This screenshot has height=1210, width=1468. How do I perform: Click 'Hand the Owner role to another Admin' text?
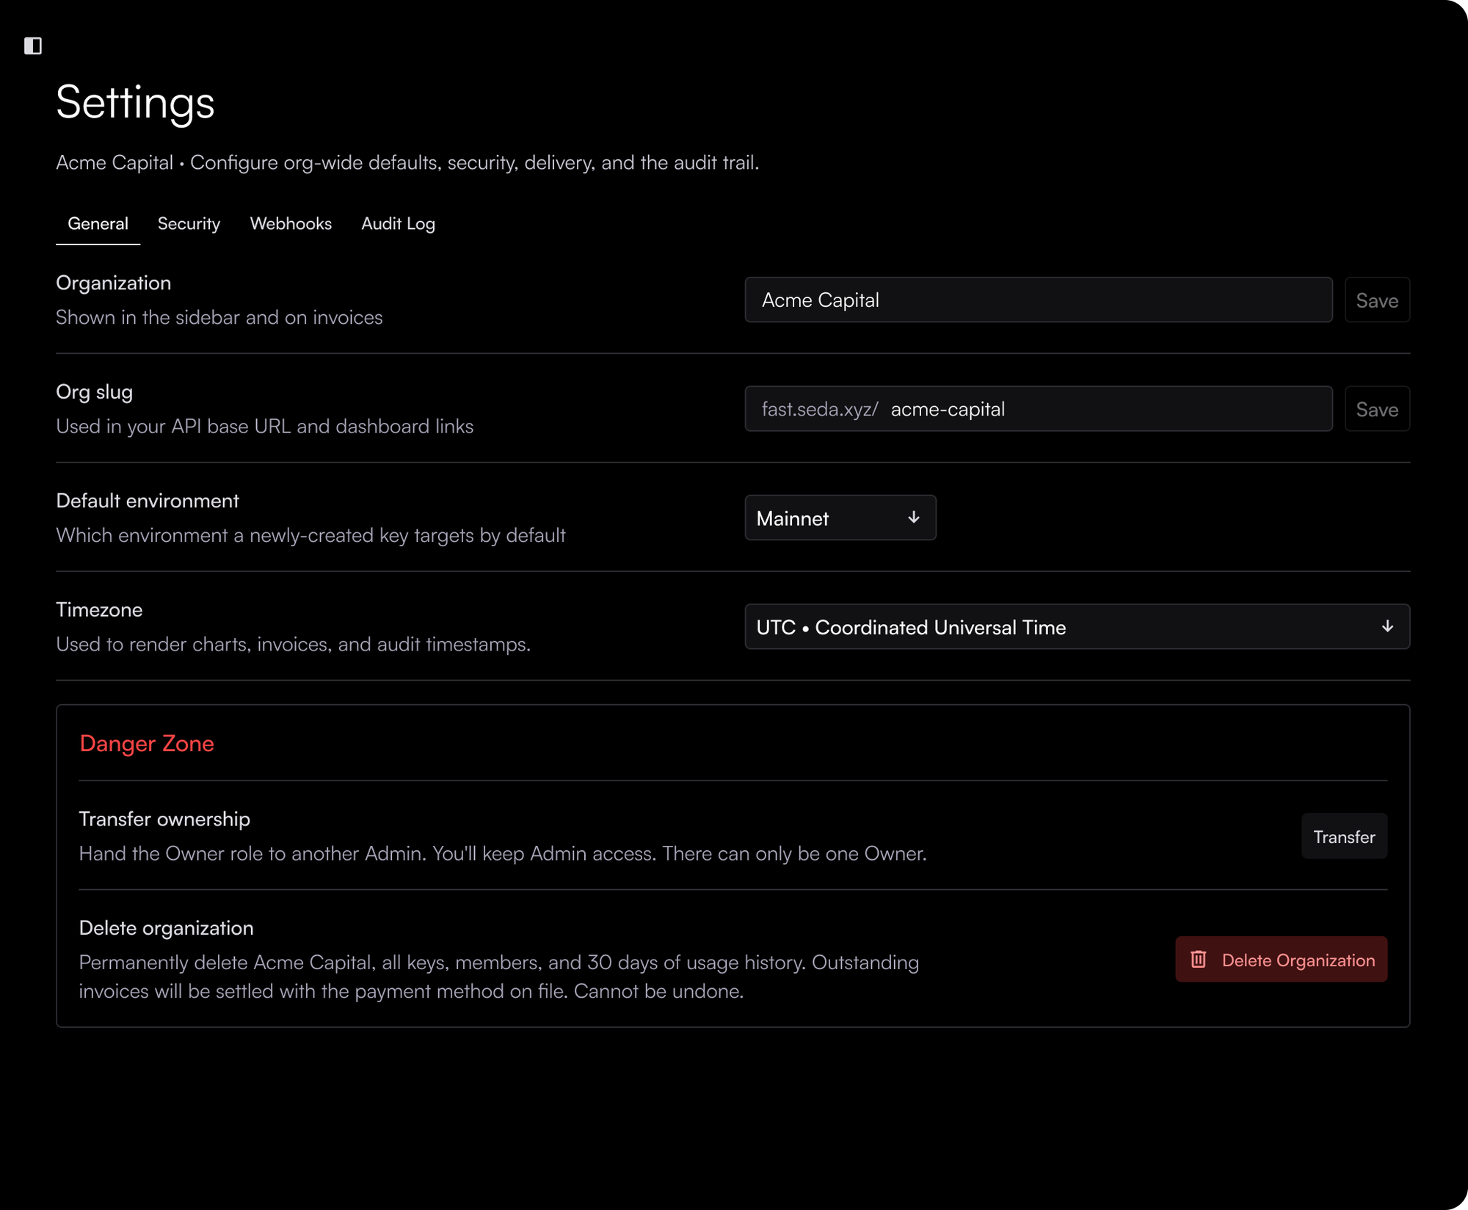tap(503, 853)
